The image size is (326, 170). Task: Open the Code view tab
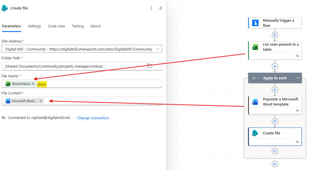[56, 26]
